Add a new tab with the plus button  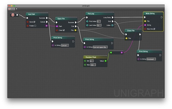pos(17,9)
